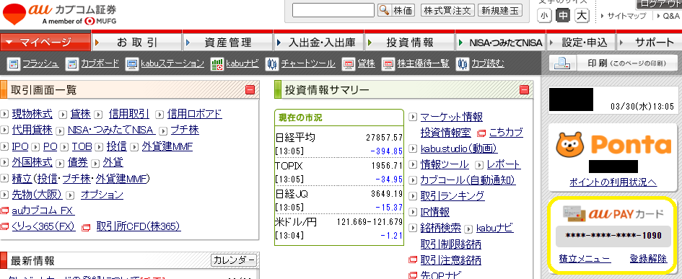
Task: Open the IPO link
Action: click(x=20, y=146)
